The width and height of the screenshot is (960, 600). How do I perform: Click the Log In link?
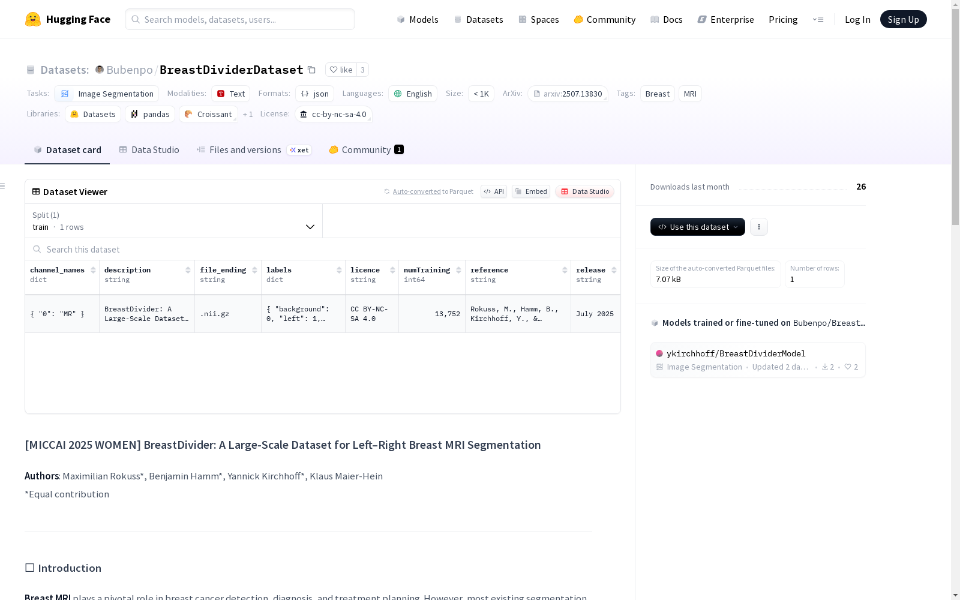pyautogui.click(x=857, y=19)
